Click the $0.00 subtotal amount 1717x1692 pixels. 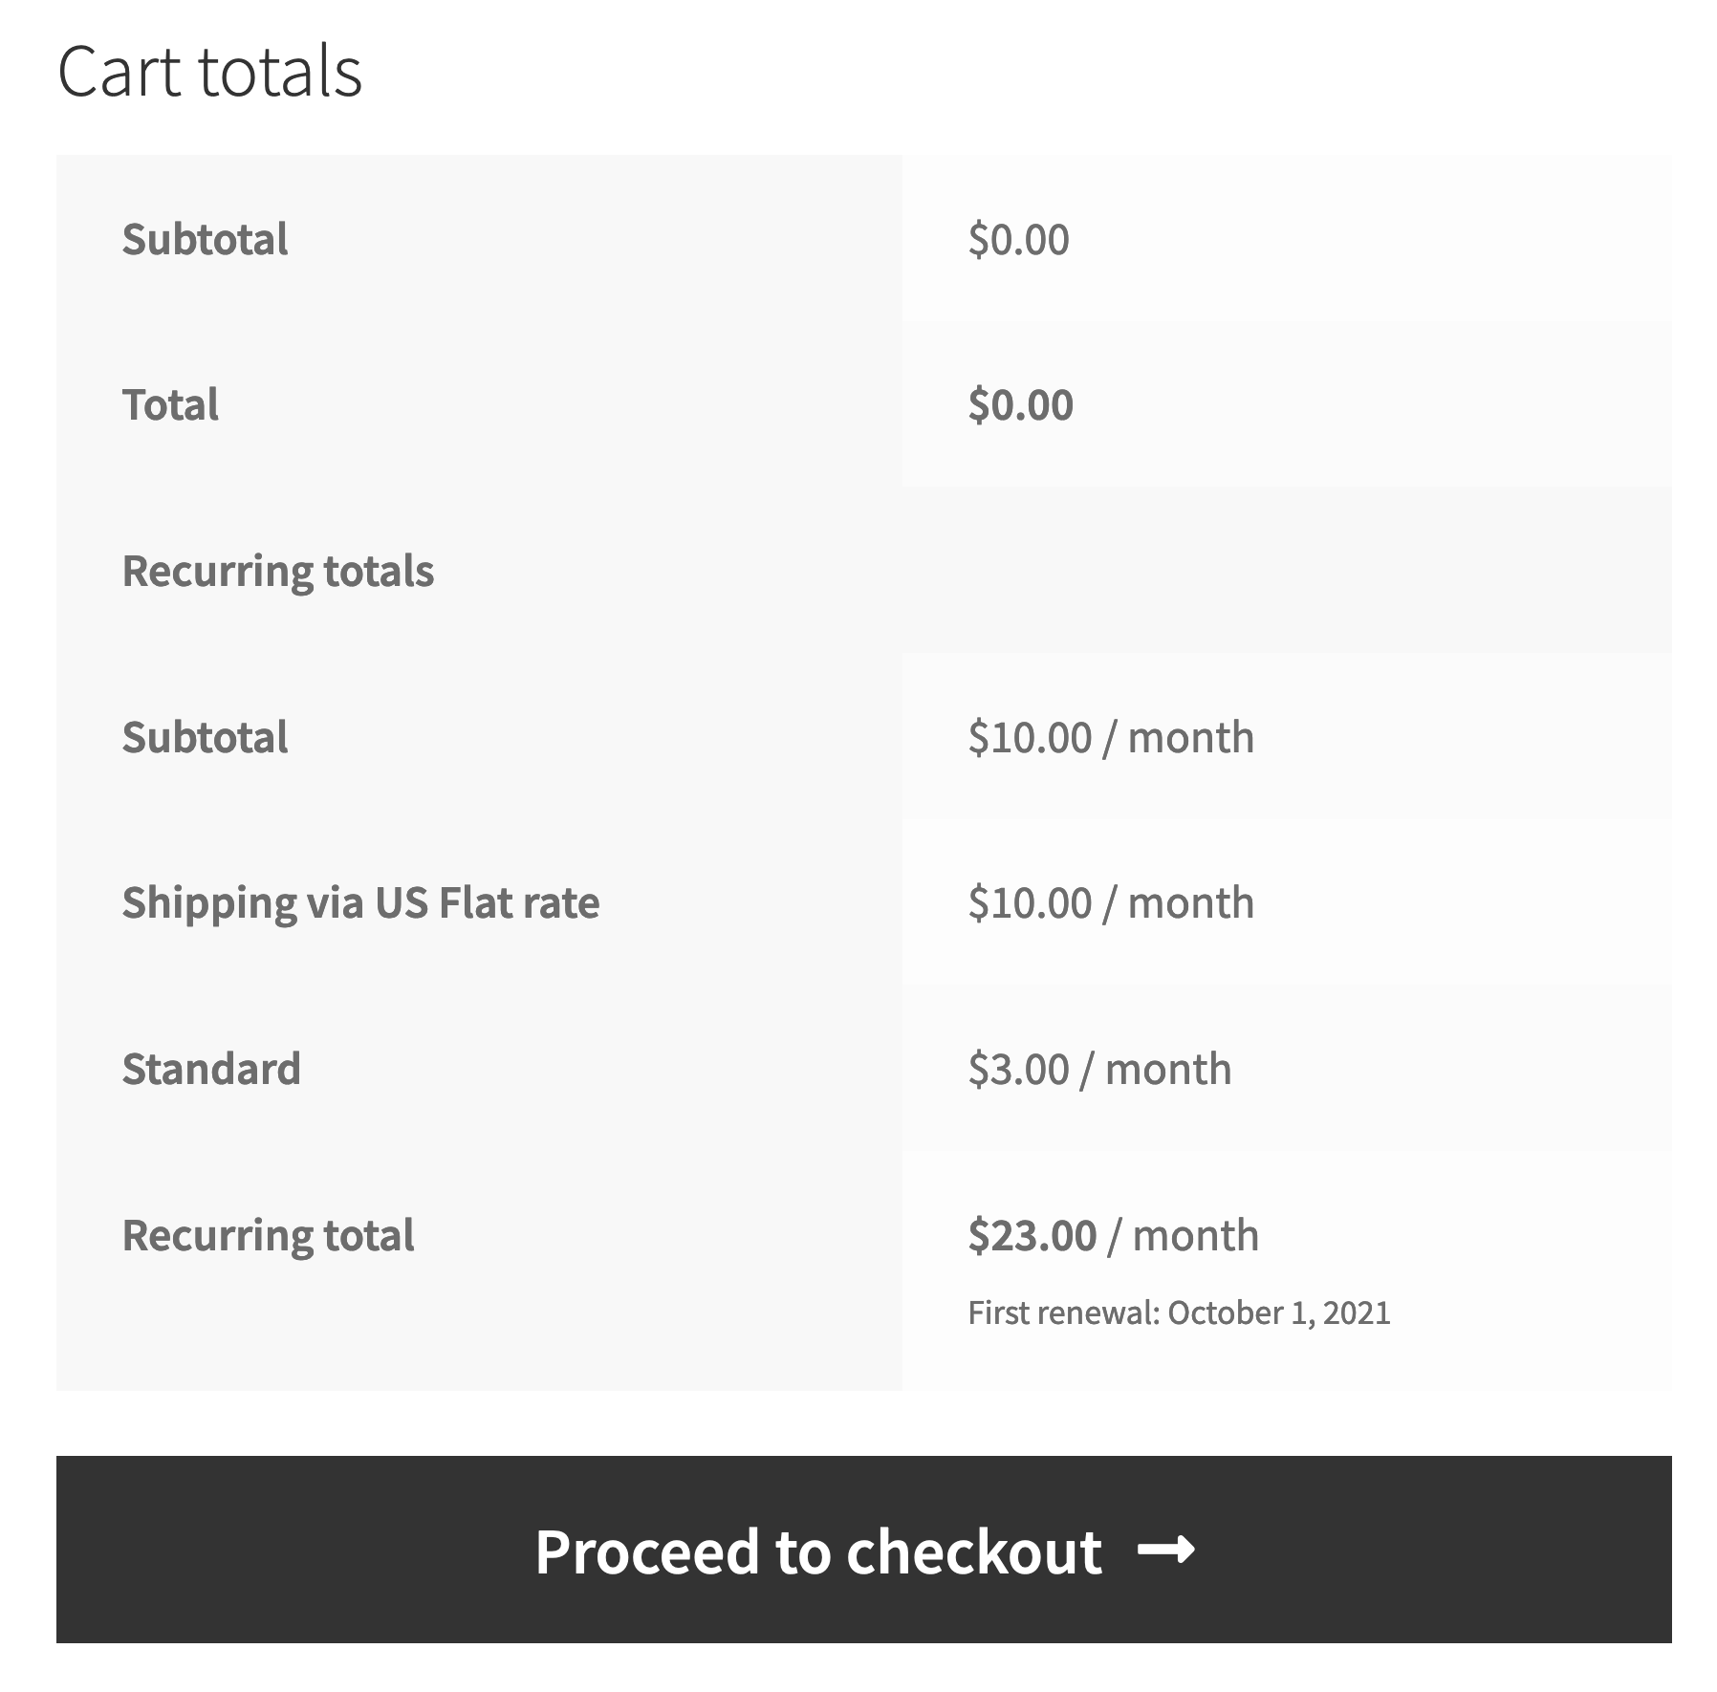point(1018,239)
